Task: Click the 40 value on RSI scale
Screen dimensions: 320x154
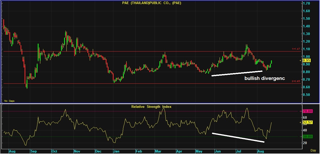Action: pos(305,130)
